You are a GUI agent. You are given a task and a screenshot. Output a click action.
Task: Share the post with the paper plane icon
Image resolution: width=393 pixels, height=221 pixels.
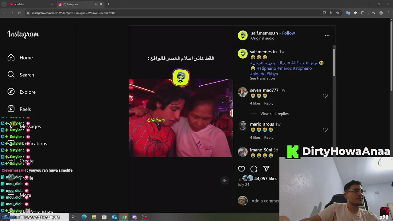[x=266, y=169]
